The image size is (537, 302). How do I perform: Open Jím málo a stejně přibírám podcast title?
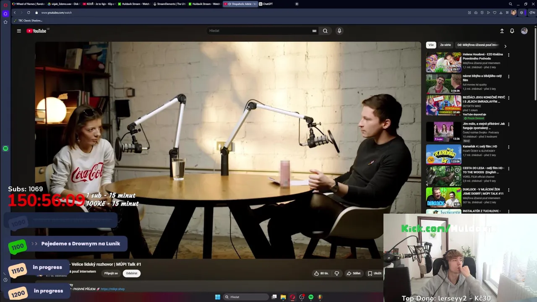484,126
